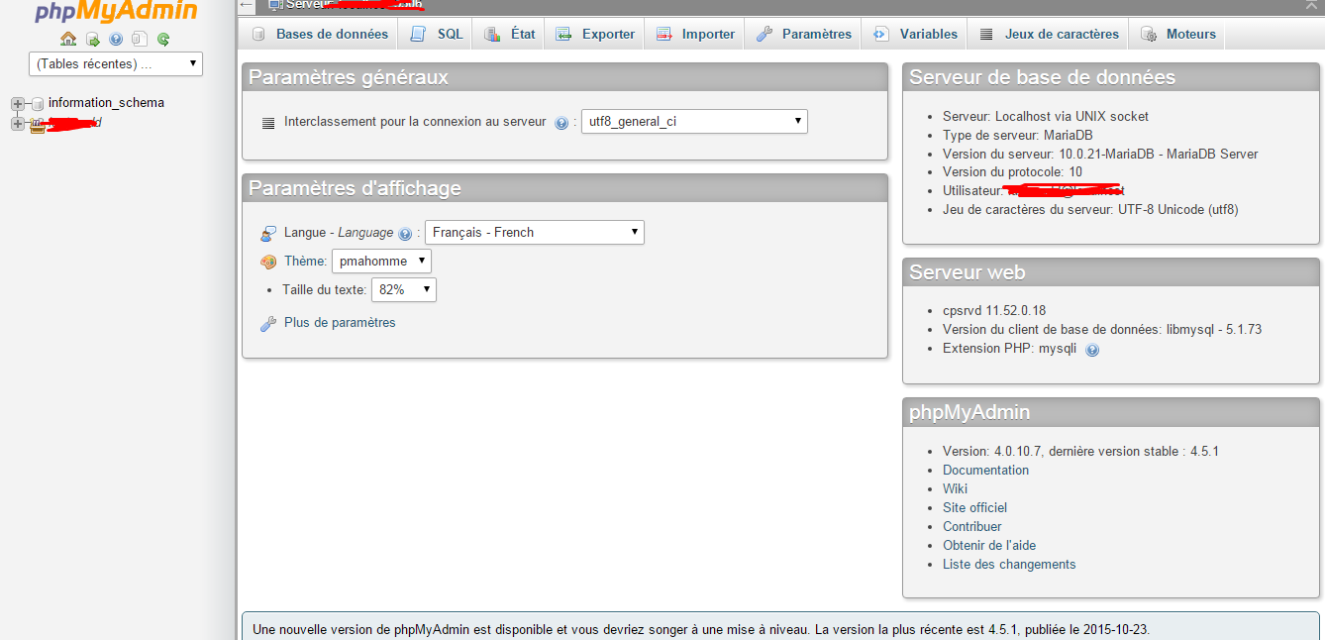Click the pages documentation icon in sidebar
1325x640 pixels.
pyautogui.click(x=140, y=40)
